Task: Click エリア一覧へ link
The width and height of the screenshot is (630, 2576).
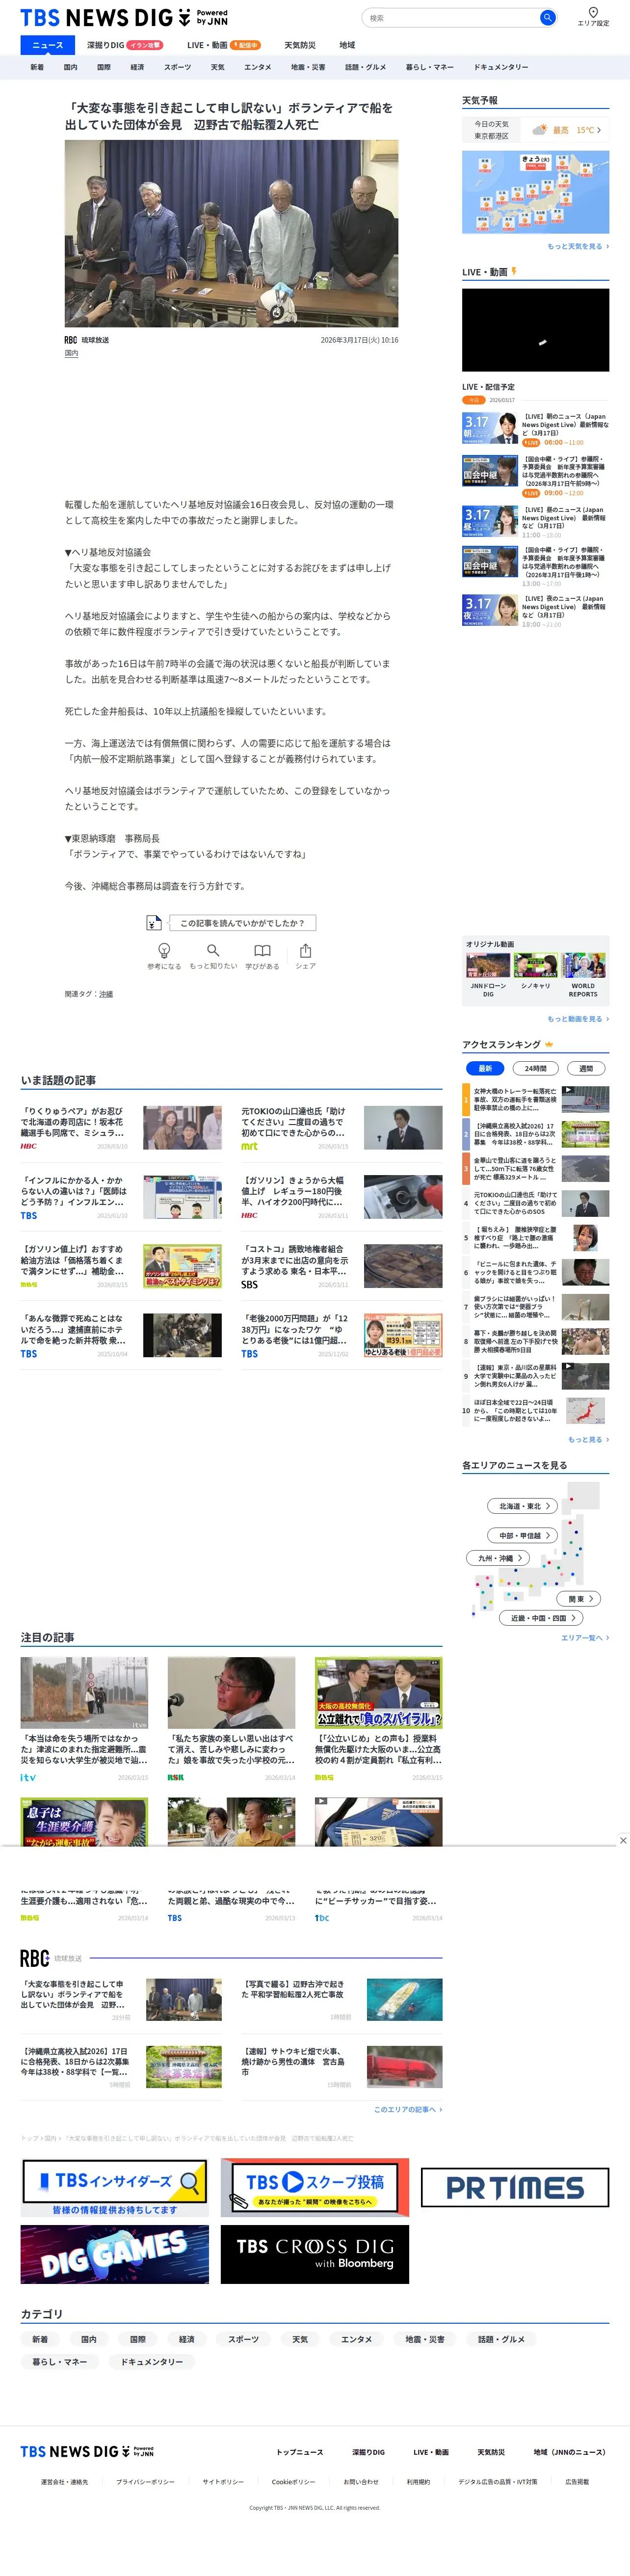Action: pos(585,1638)
